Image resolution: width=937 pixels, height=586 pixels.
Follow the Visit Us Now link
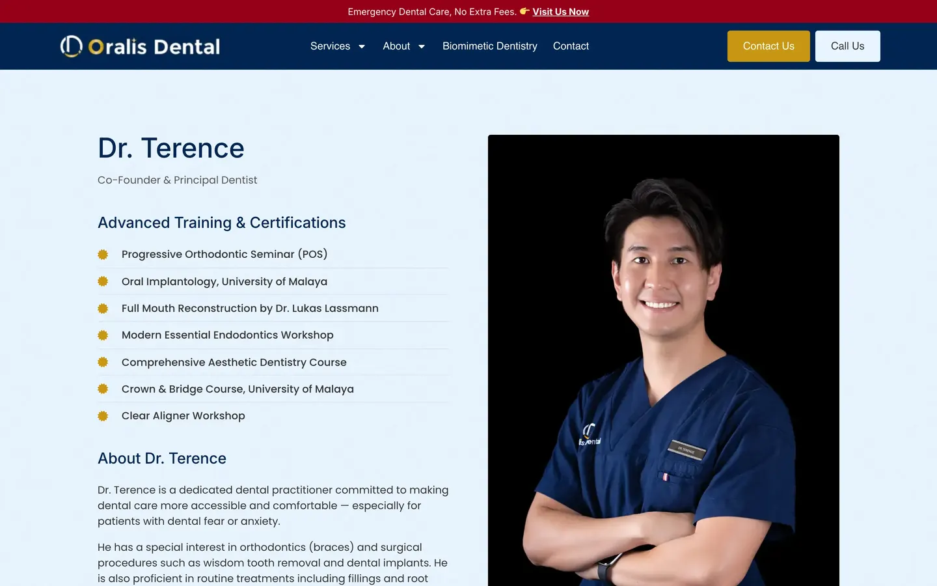pos(560,12)
